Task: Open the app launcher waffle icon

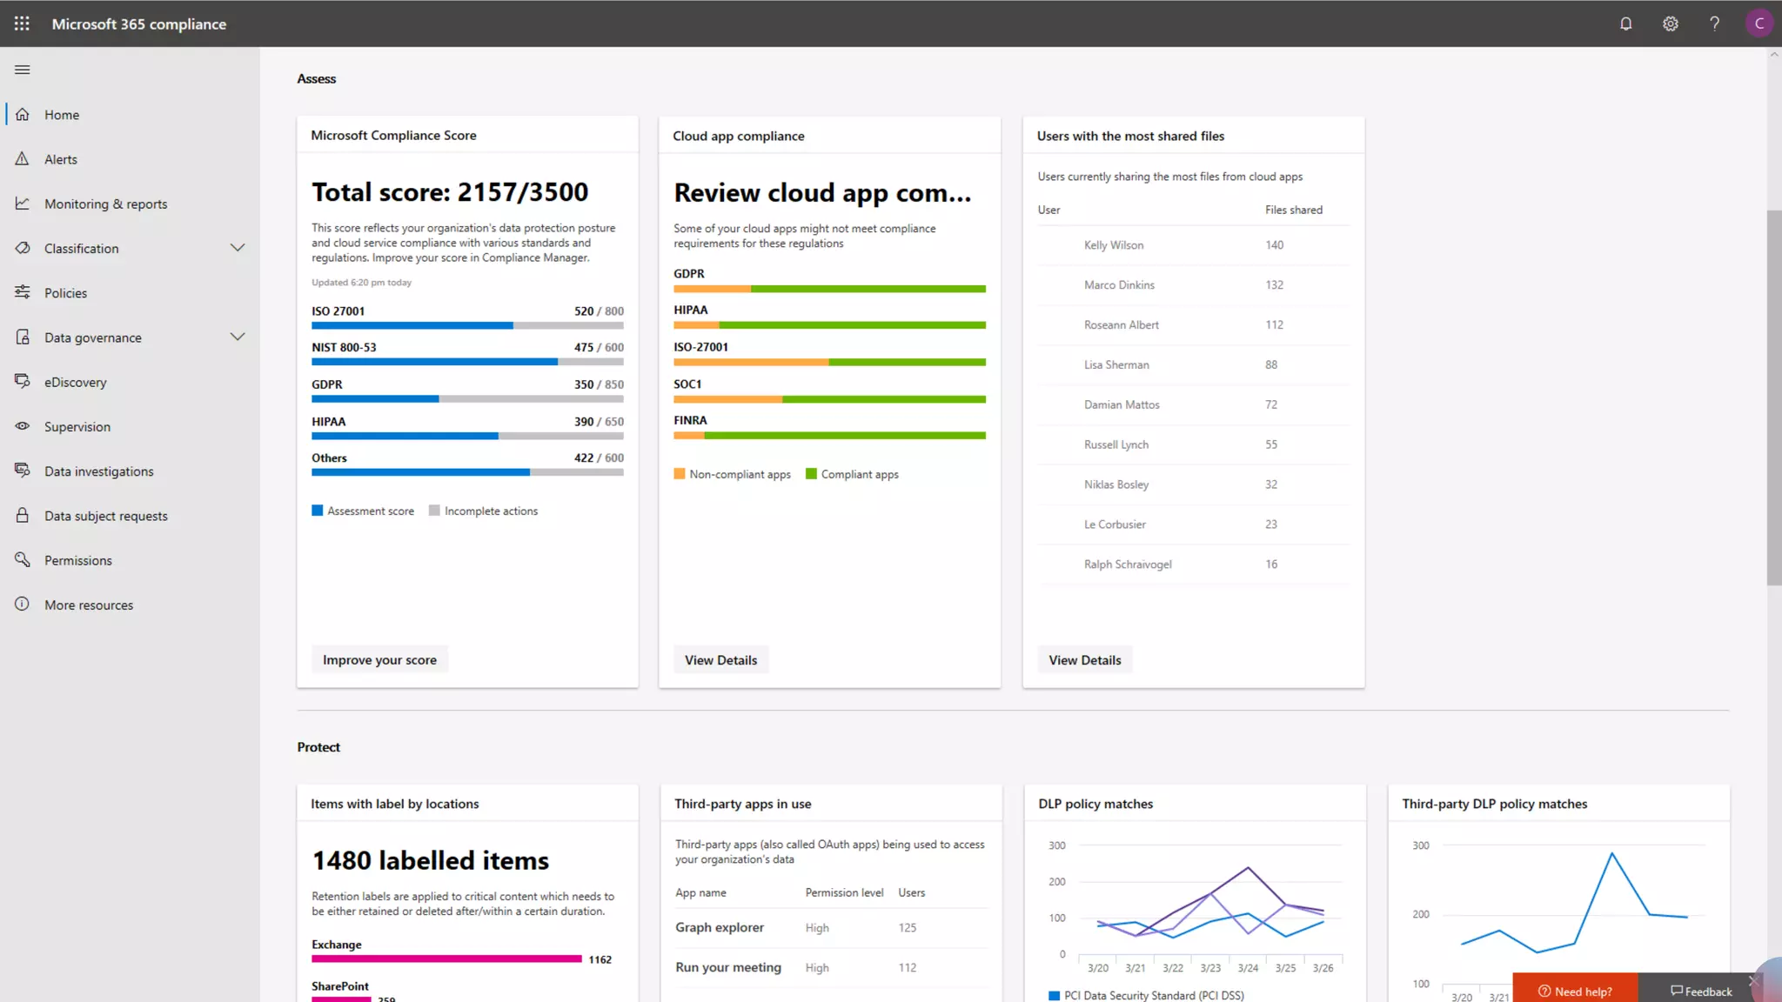Action: pos(22,23)
